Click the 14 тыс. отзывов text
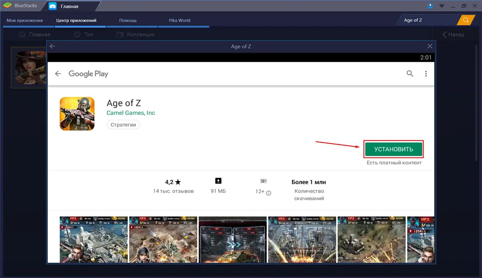Image resolution: width=482 pixels, height=278 pixels. tap(173, 191)
